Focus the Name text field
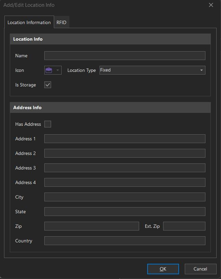 (x=125, y=56)
